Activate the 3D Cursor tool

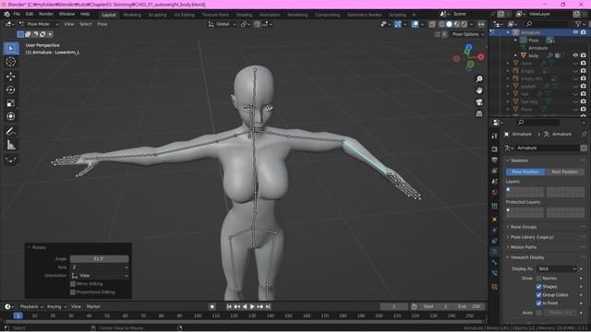point(10,62)
